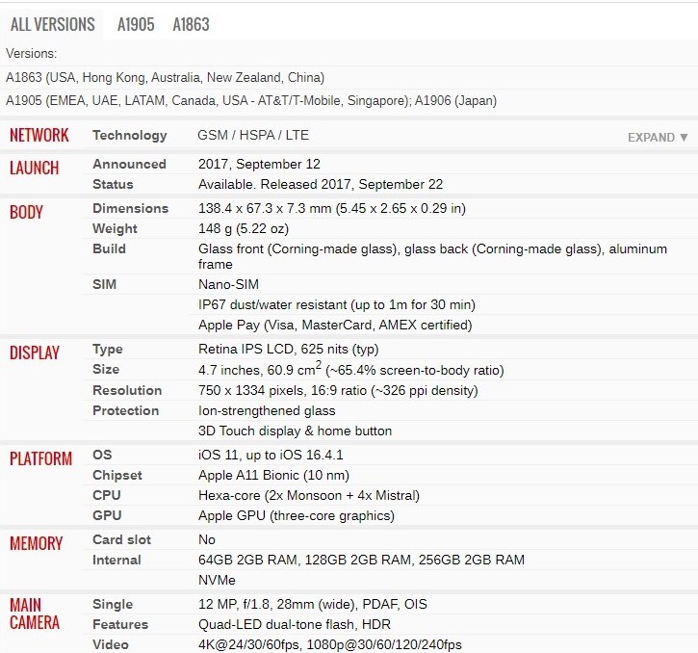
Task: Select 'Hexa-core (2x Monsoon + 4x Mistral)'
Action: click(309, 495)
